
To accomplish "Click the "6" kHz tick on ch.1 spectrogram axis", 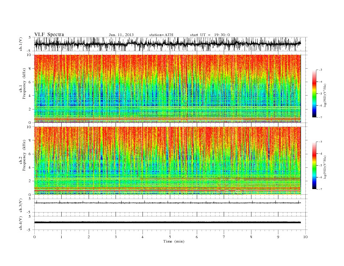I will pos(30,82).
